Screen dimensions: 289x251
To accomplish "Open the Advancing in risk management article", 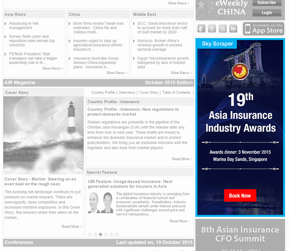I will [x=24, y=25].
